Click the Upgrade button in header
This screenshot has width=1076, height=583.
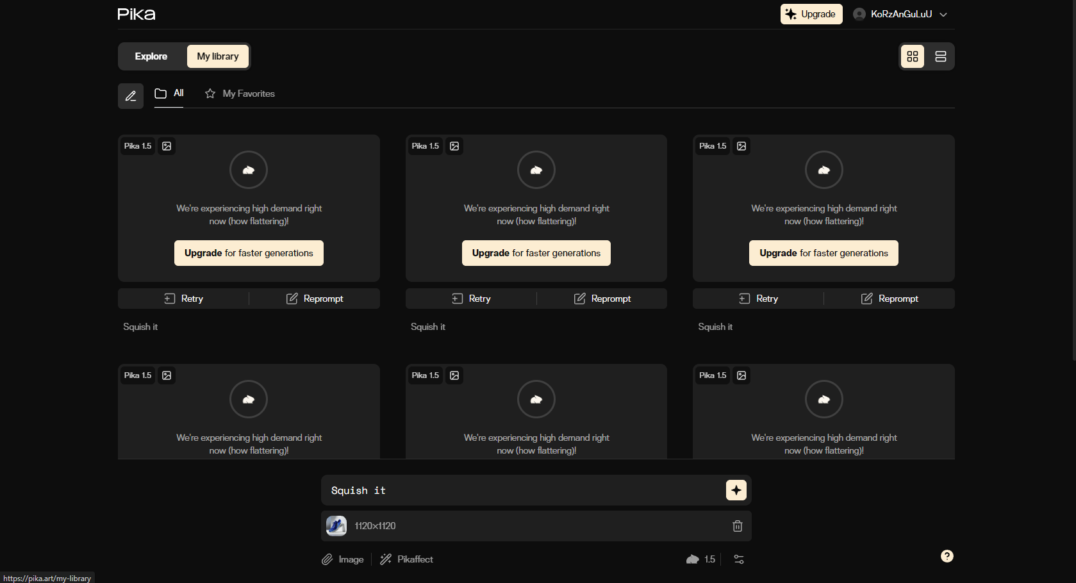(811, 14)
